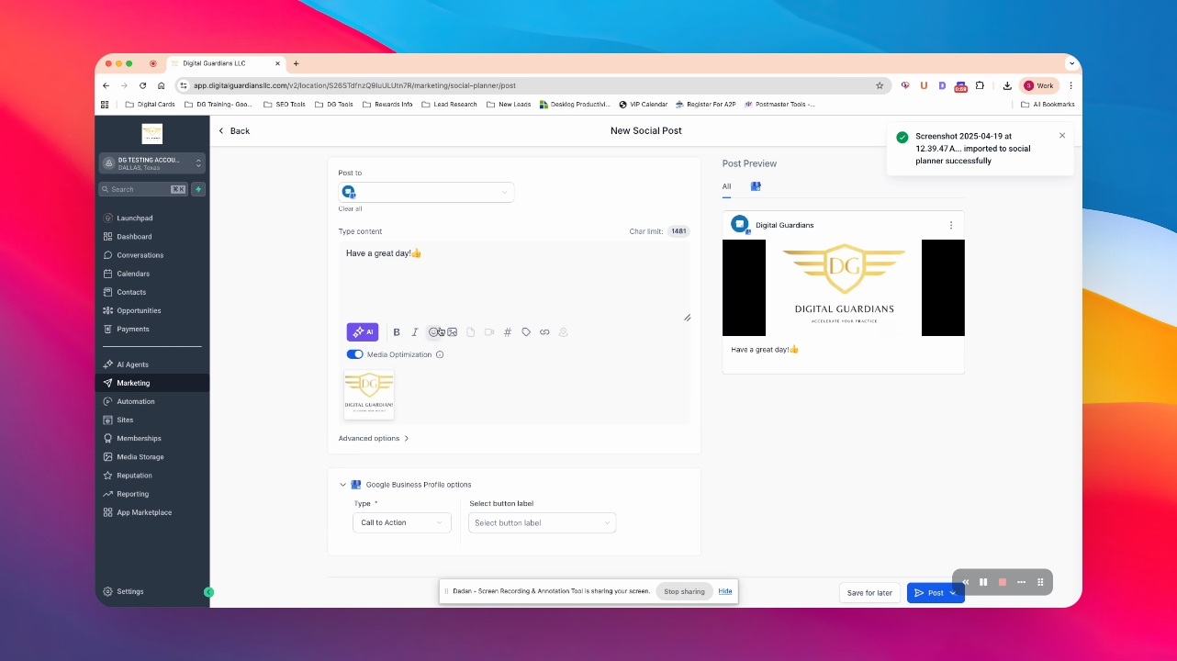Click Save for later button

point(869,593)
